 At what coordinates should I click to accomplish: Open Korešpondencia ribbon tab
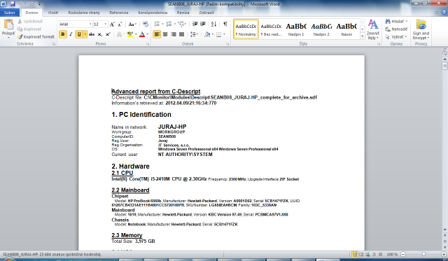pyautogui.click(x=153, y=13)
